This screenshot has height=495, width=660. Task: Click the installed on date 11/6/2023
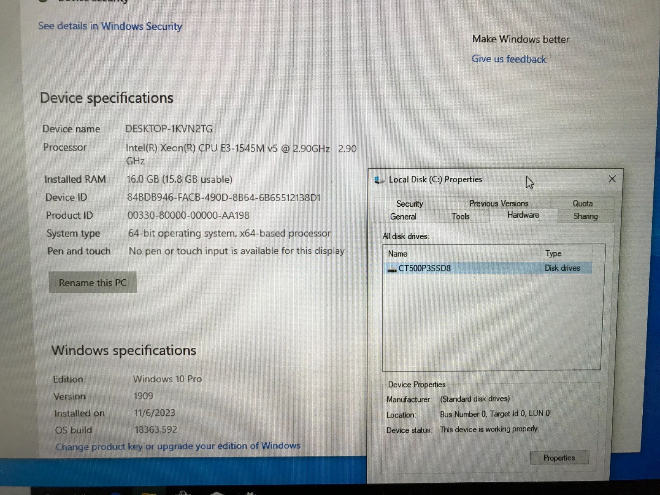point(155,413)
